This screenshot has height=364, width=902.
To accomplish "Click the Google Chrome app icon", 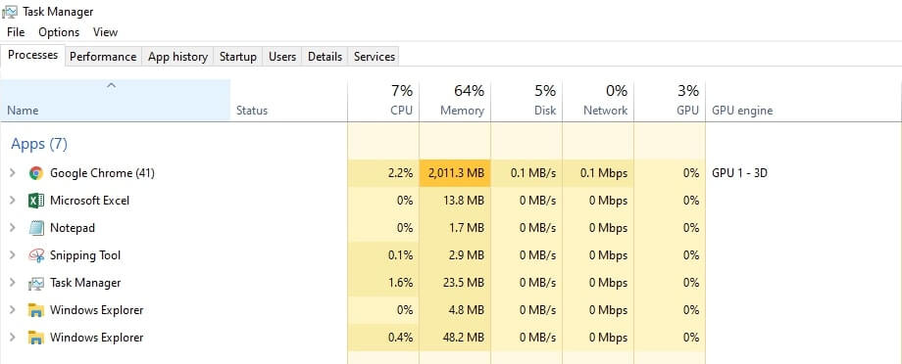I will pos(36,173).
